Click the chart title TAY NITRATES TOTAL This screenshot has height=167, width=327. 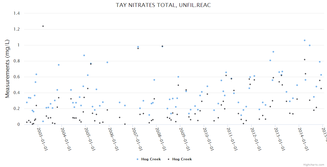coord(163,5)
